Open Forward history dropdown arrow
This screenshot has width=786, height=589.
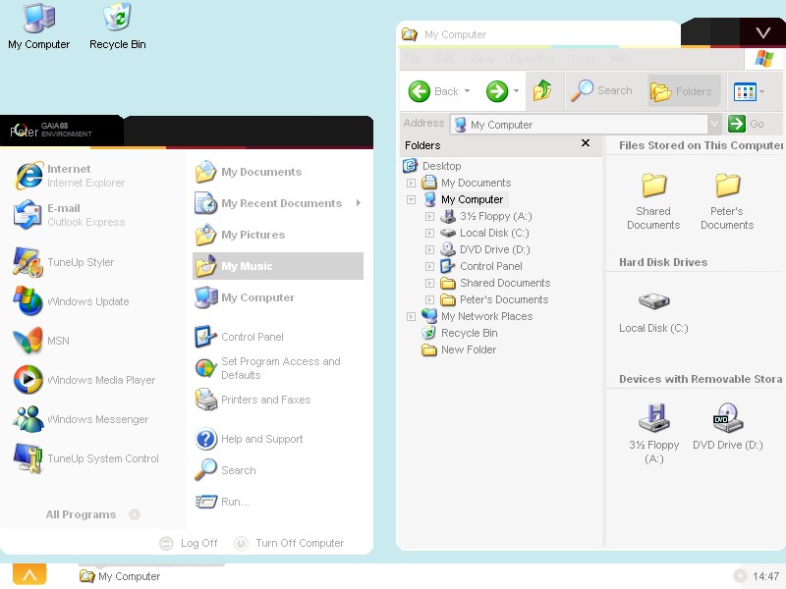517,91
